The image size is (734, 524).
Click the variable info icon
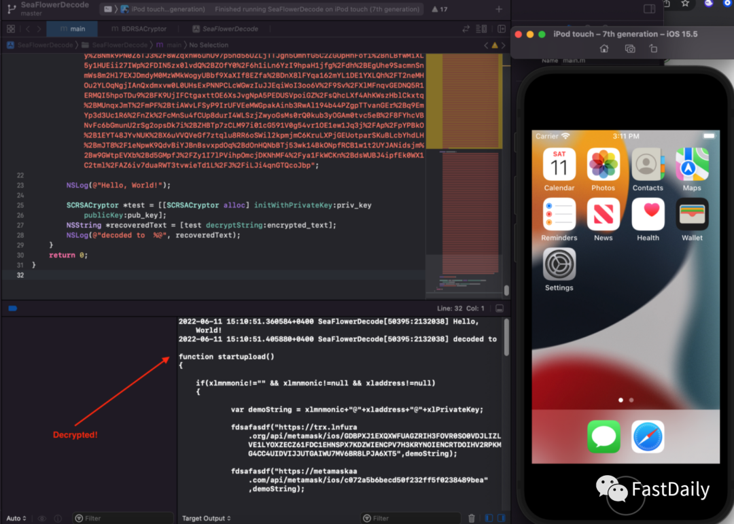click(58, 519)
